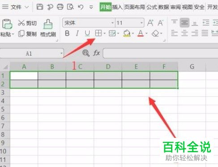
Task: Open the 插入 tab
Action: (x=117, y=7)
